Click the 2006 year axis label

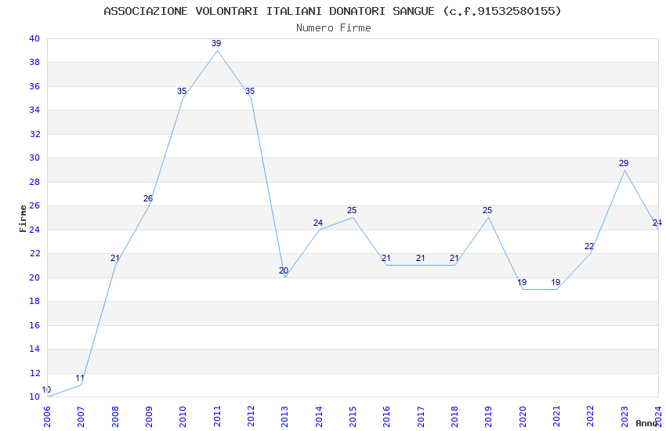point(47,416)
